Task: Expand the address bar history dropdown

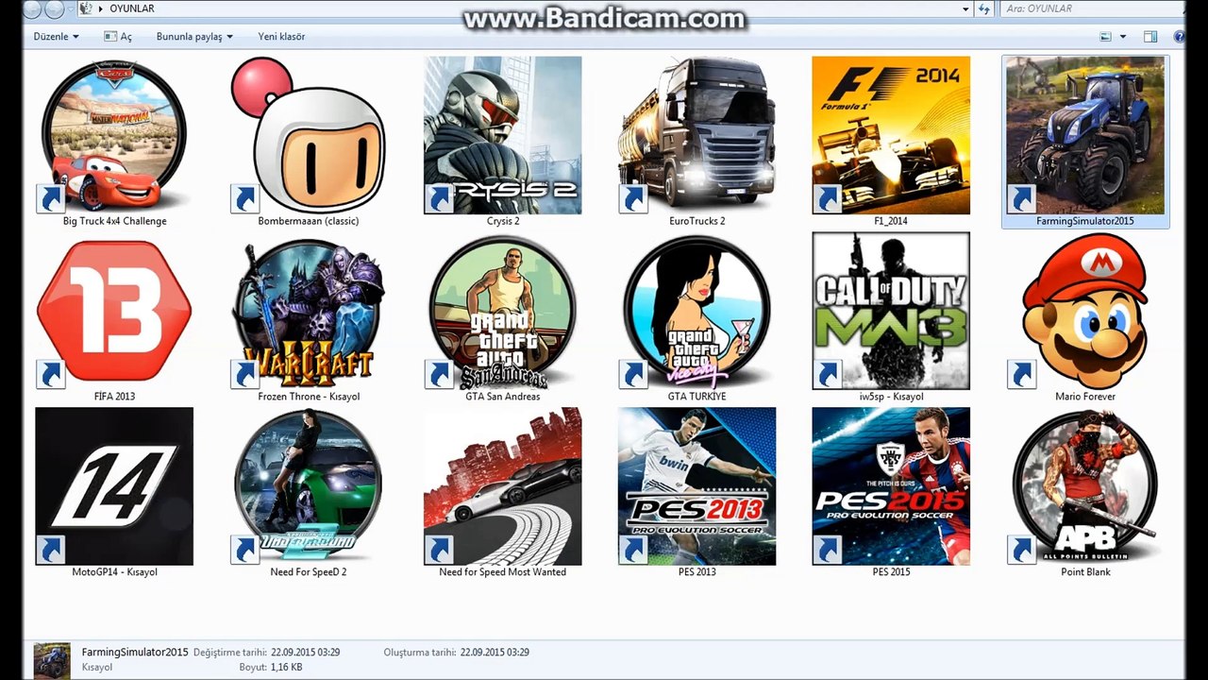Action: pyautogui.click(x=965, y=8)
